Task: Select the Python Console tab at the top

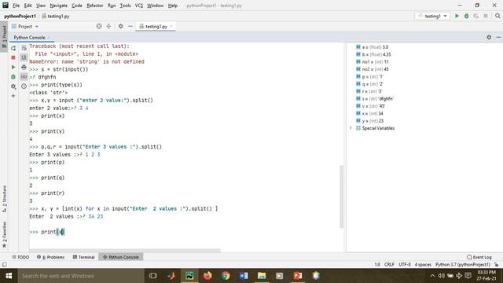Action: tap(29, 38)
